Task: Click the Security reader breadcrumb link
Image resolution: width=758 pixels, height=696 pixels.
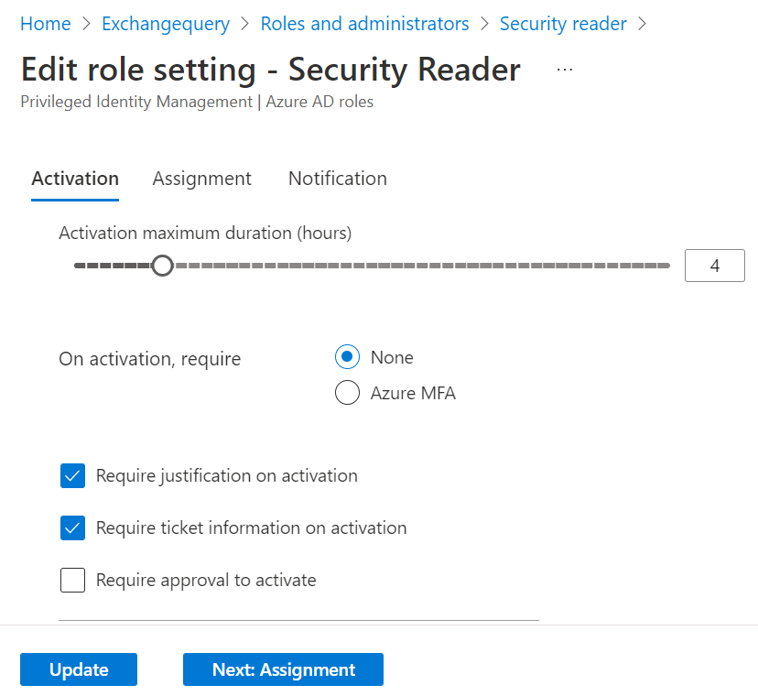Action: [563, 24]
